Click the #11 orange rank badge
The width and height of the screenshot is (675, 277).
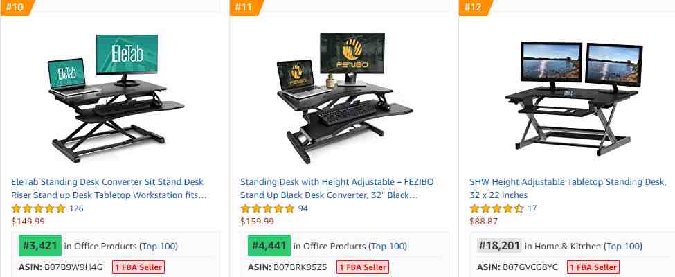(x=245, y=8)
